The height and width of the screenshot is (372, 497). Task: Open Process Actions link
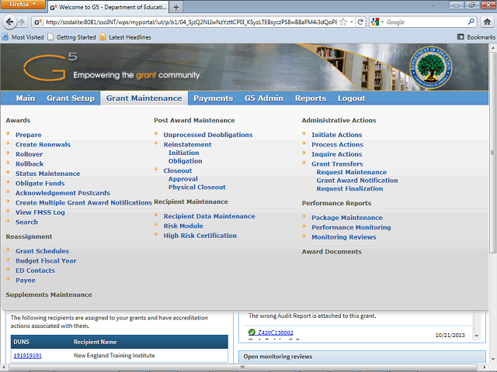(338, 145)
